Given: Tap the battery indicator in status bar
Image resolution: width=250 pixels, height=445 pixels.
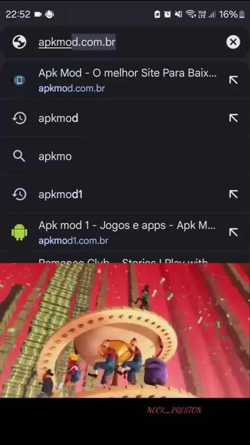Looking at the screenshot, I should pyautogui.click(x=242, y=14).
